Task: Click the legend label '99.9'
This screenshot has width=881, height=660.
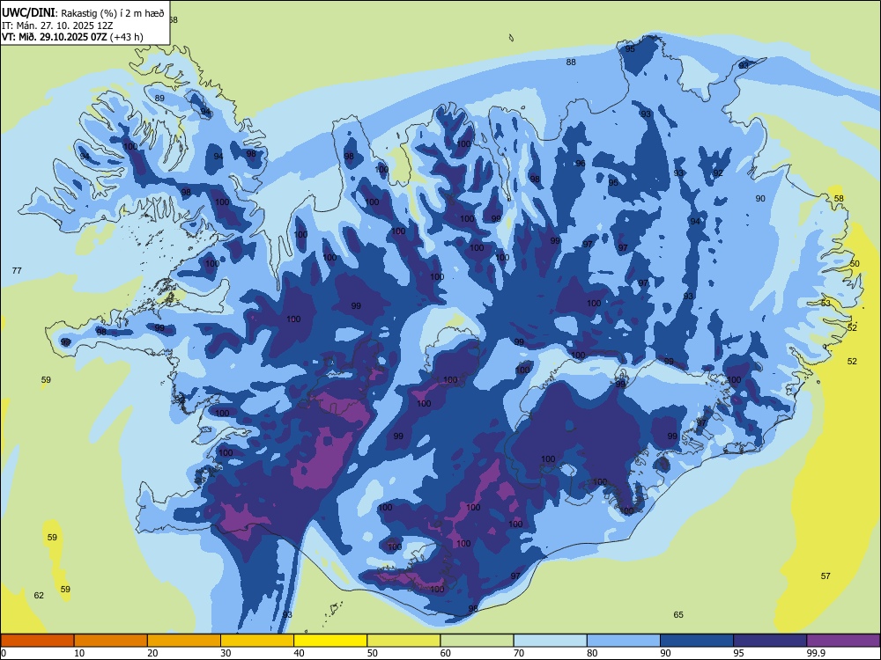Action: click(x=815, y=653)
